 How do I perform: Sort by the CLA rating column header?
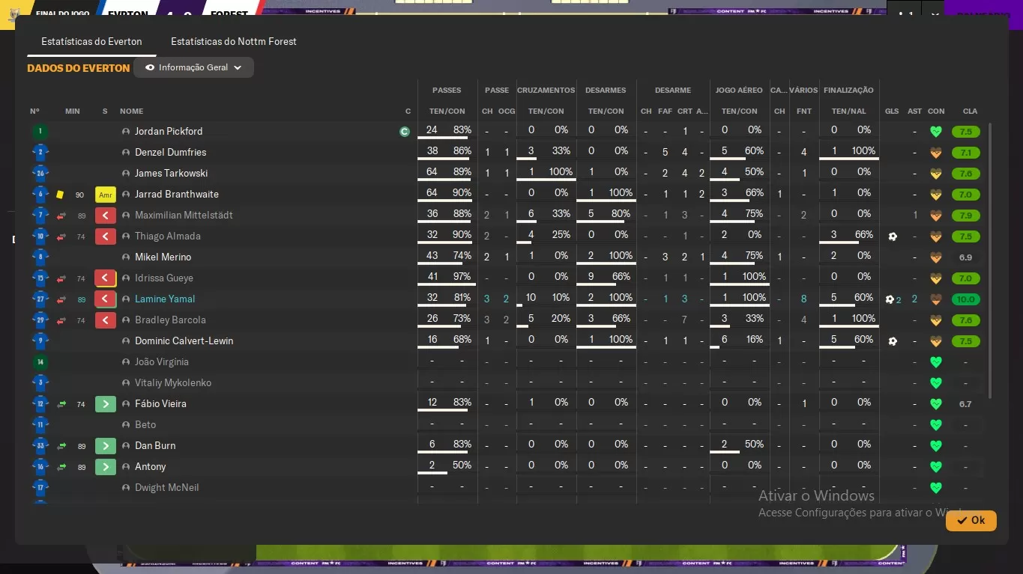point(970,112)
